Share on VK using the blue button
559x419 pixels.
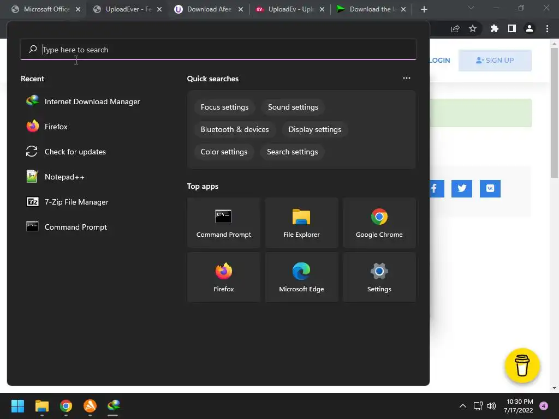(490, 188)
